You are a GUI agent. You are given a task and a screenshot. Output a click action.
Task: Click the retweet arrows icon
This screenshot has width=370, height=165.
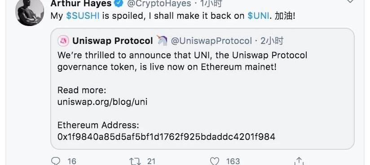[136, 161]
